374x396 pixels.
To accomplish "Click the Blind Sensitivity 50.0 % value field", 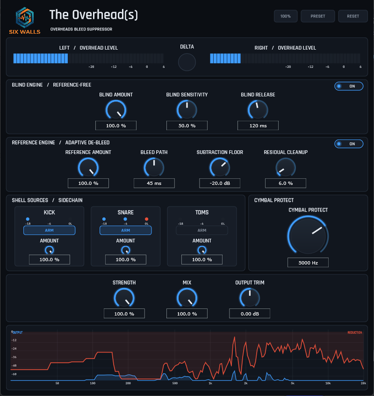I will pos(187,125).
